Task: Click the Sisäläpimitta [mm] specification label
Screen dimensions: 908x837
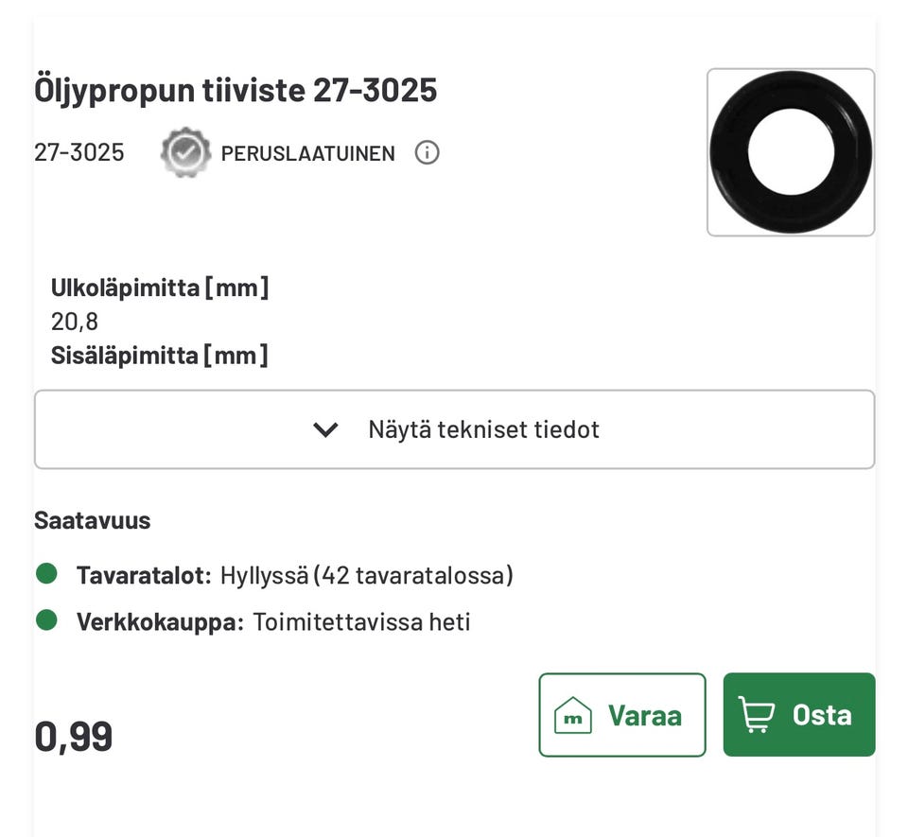Action: [x=159, y=356]
